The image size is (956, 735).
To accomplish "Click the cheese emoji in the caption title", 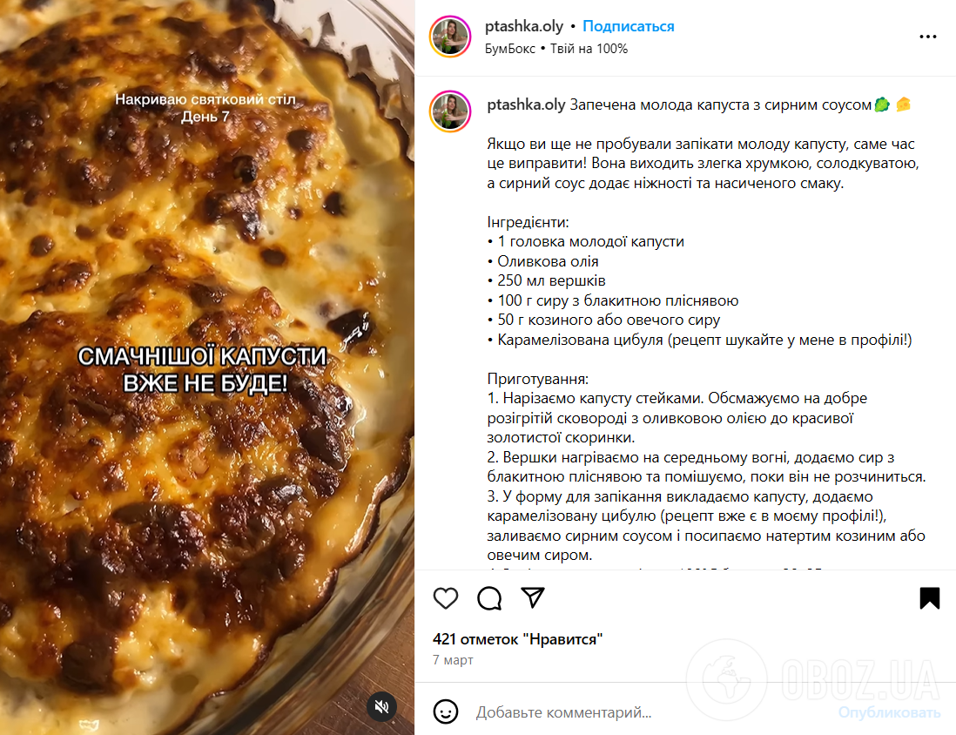I will point(904,105).
